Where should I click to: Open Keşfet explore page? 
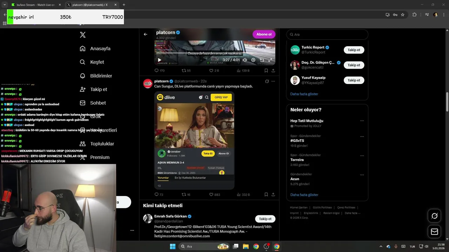[x=92, y=62]
